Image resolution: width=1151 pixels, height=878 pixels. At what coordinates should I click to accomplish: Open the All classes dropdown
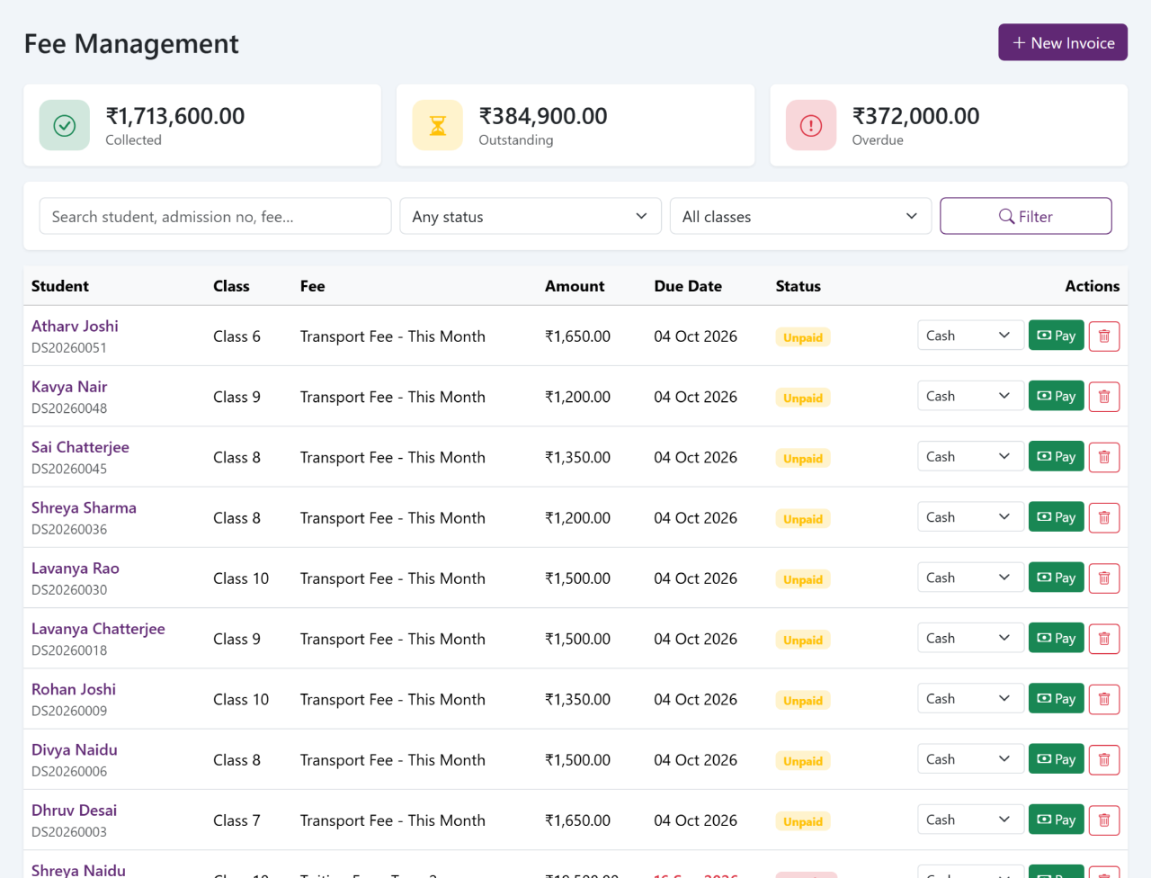click(800, 216)
